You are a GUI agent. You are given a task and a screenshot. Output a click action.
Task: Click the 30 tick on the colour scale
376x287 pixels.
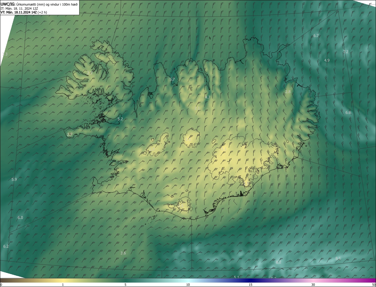313,285
